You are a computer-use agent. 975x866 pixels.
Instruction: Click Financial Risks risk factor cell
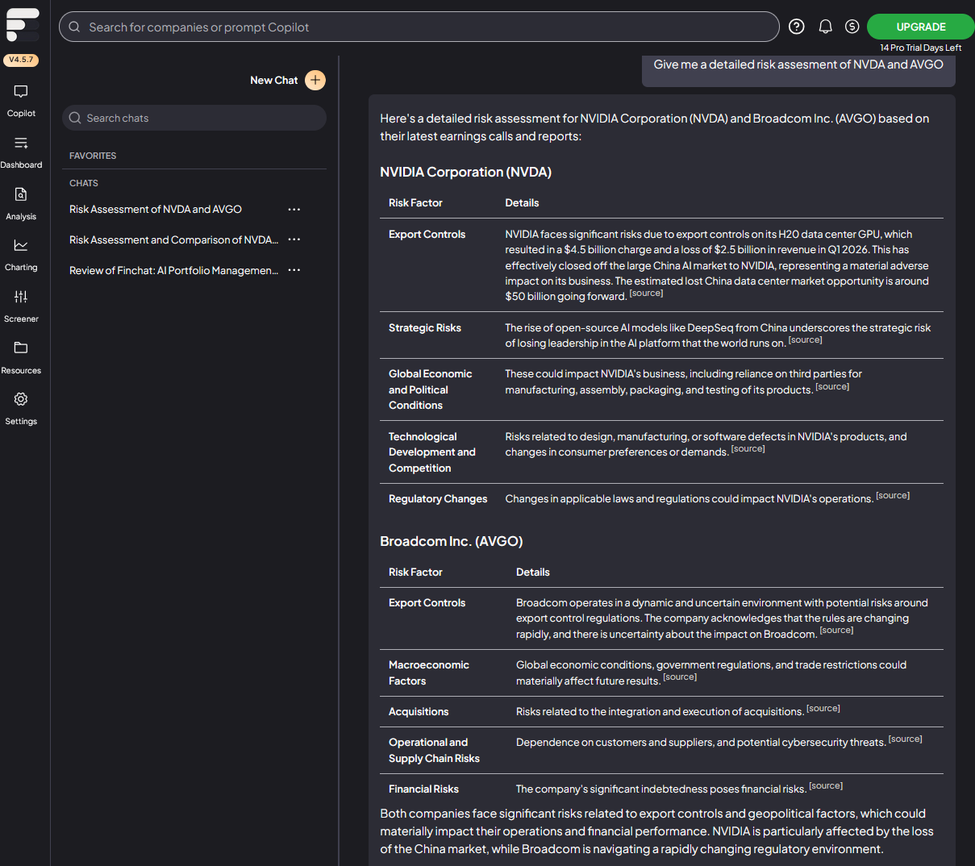(x=423, y=789)
